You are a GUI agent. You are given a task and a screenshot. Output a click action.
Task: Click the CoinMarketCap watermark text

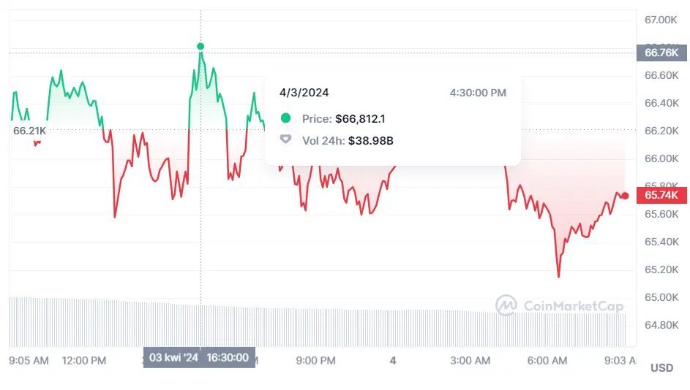tap(574, 306)
